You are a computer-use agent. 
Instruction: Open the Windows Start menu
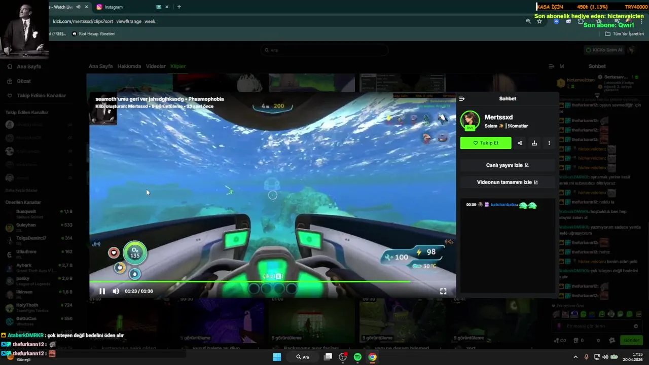[277, 357]
